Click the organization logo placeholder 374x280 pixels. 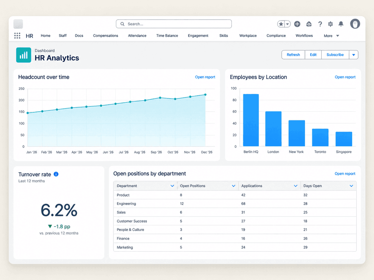click(18, 24)
